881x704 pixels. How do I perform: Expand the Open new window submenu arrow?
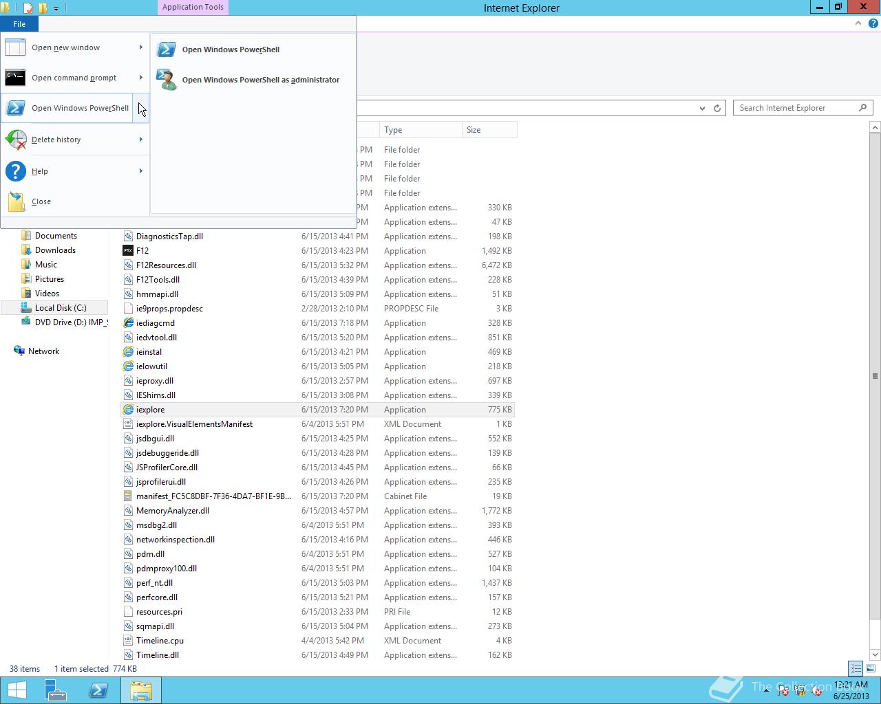(x=140, y=47)
